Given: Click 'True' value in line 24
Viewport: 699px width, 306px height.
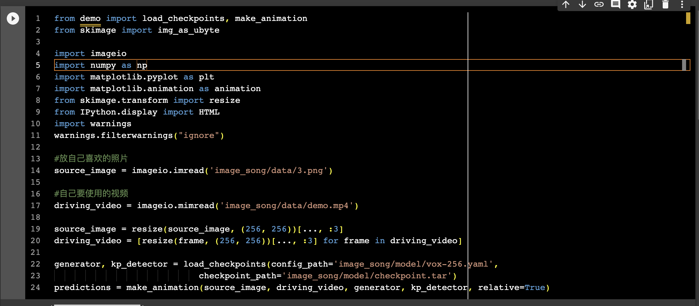Looking at the screenshot, I should tap(535, 288).
